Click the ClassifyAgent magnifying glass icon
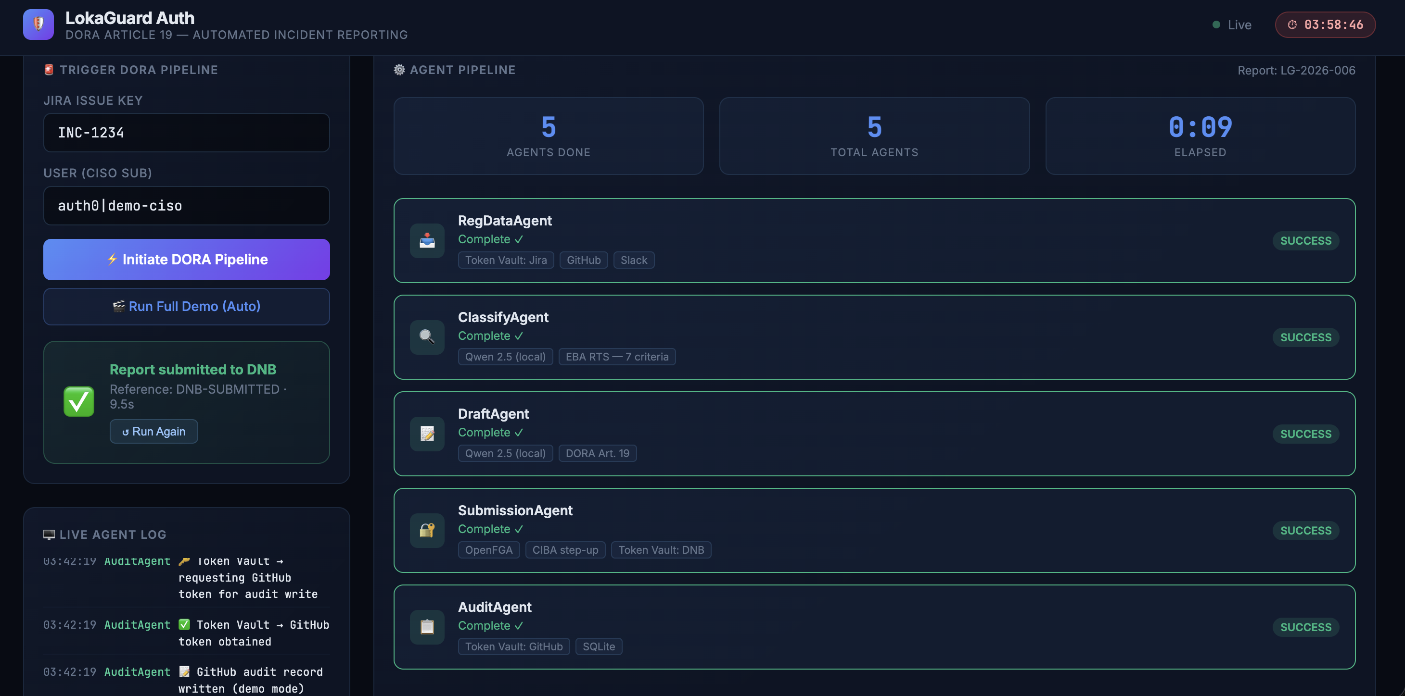 (x=427, y=337)
